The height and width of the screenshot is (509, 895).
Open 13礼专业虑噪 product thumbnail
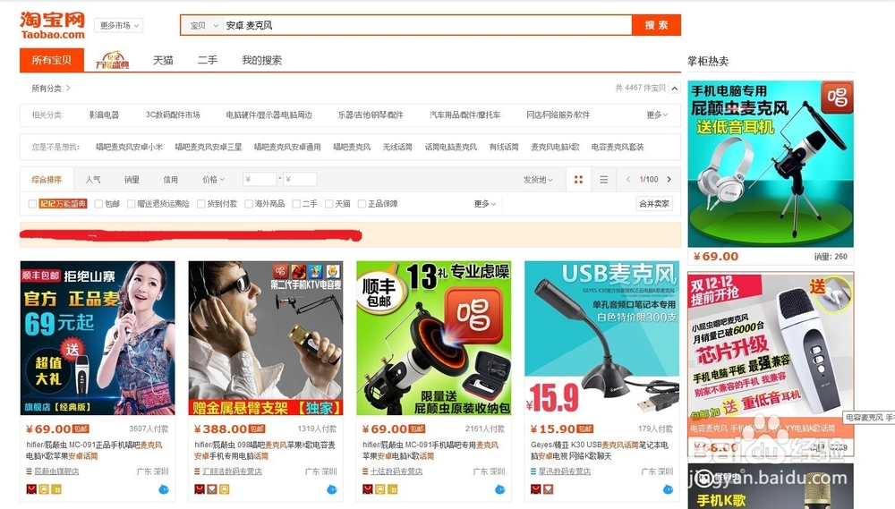pos(434,338)
